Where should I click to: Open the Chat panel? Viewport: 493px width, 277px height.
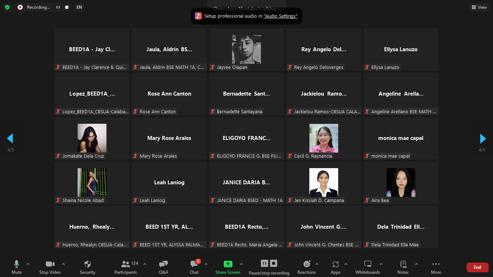[x=194, y=267]
